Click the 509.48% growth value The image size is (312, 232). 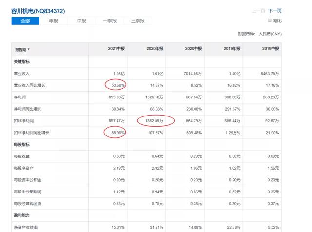point(194,133)
